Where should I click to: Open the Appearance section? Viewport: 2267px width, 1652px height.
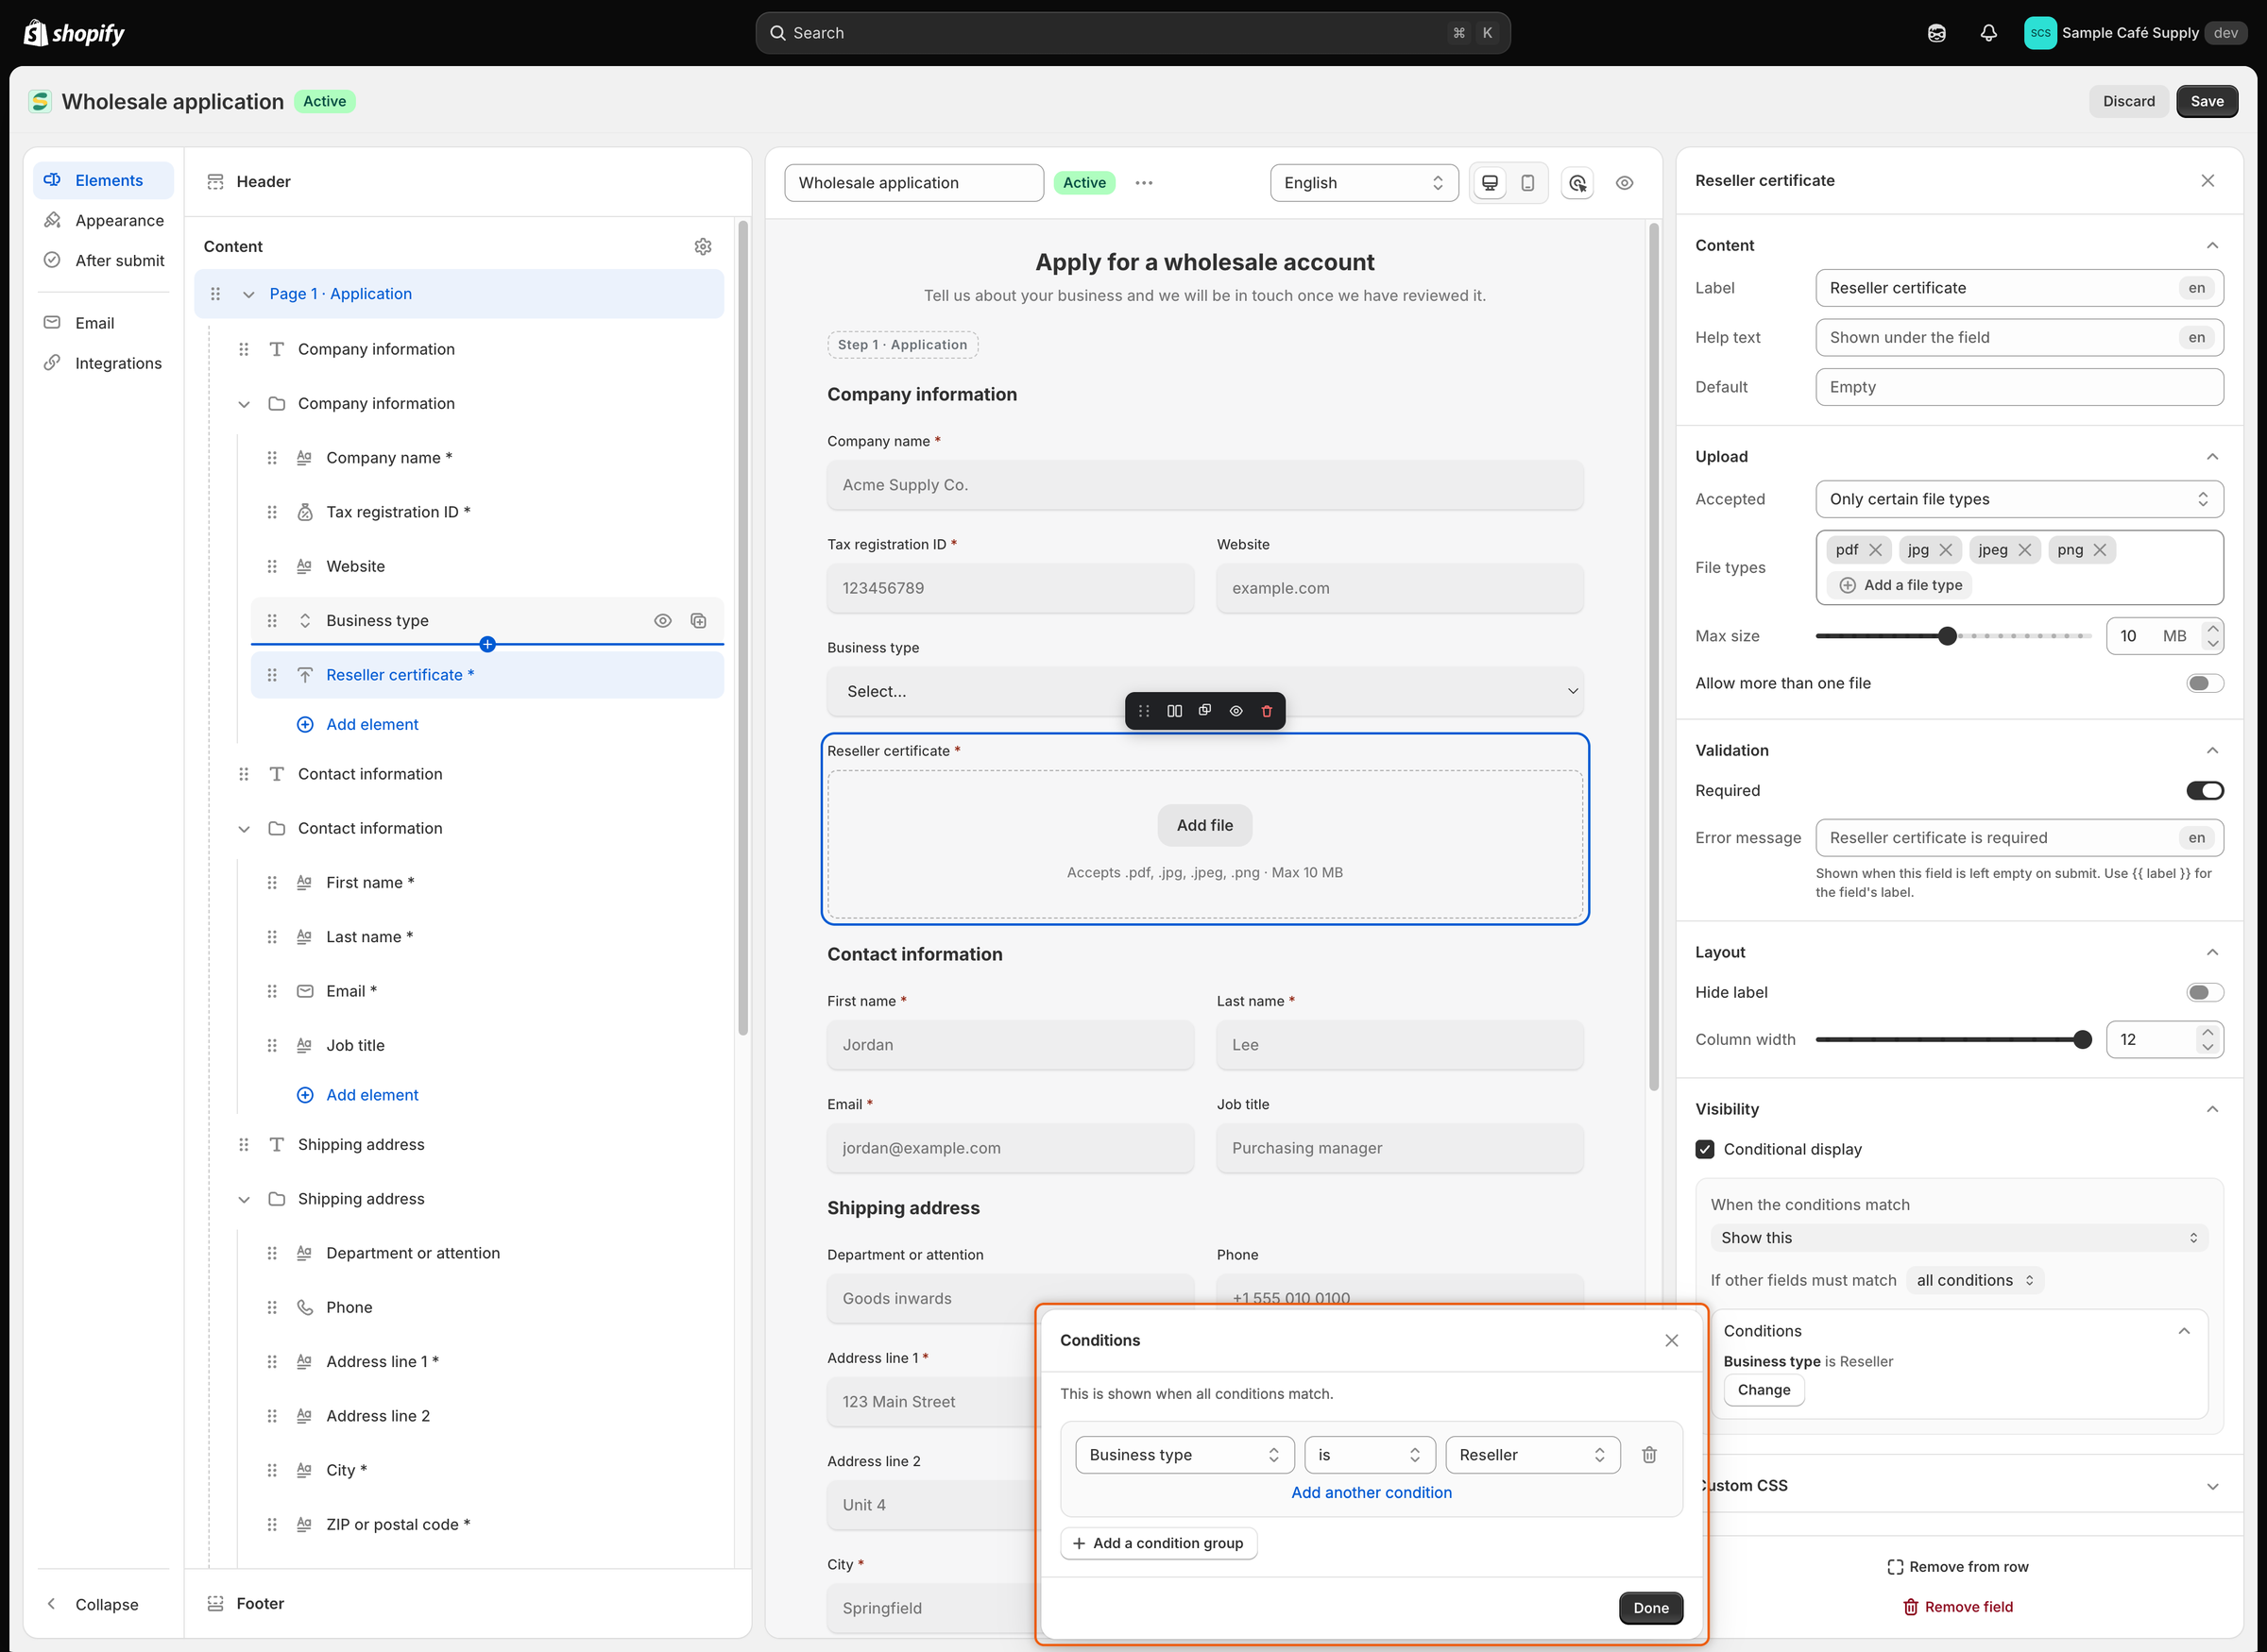(x=104, y=220)
